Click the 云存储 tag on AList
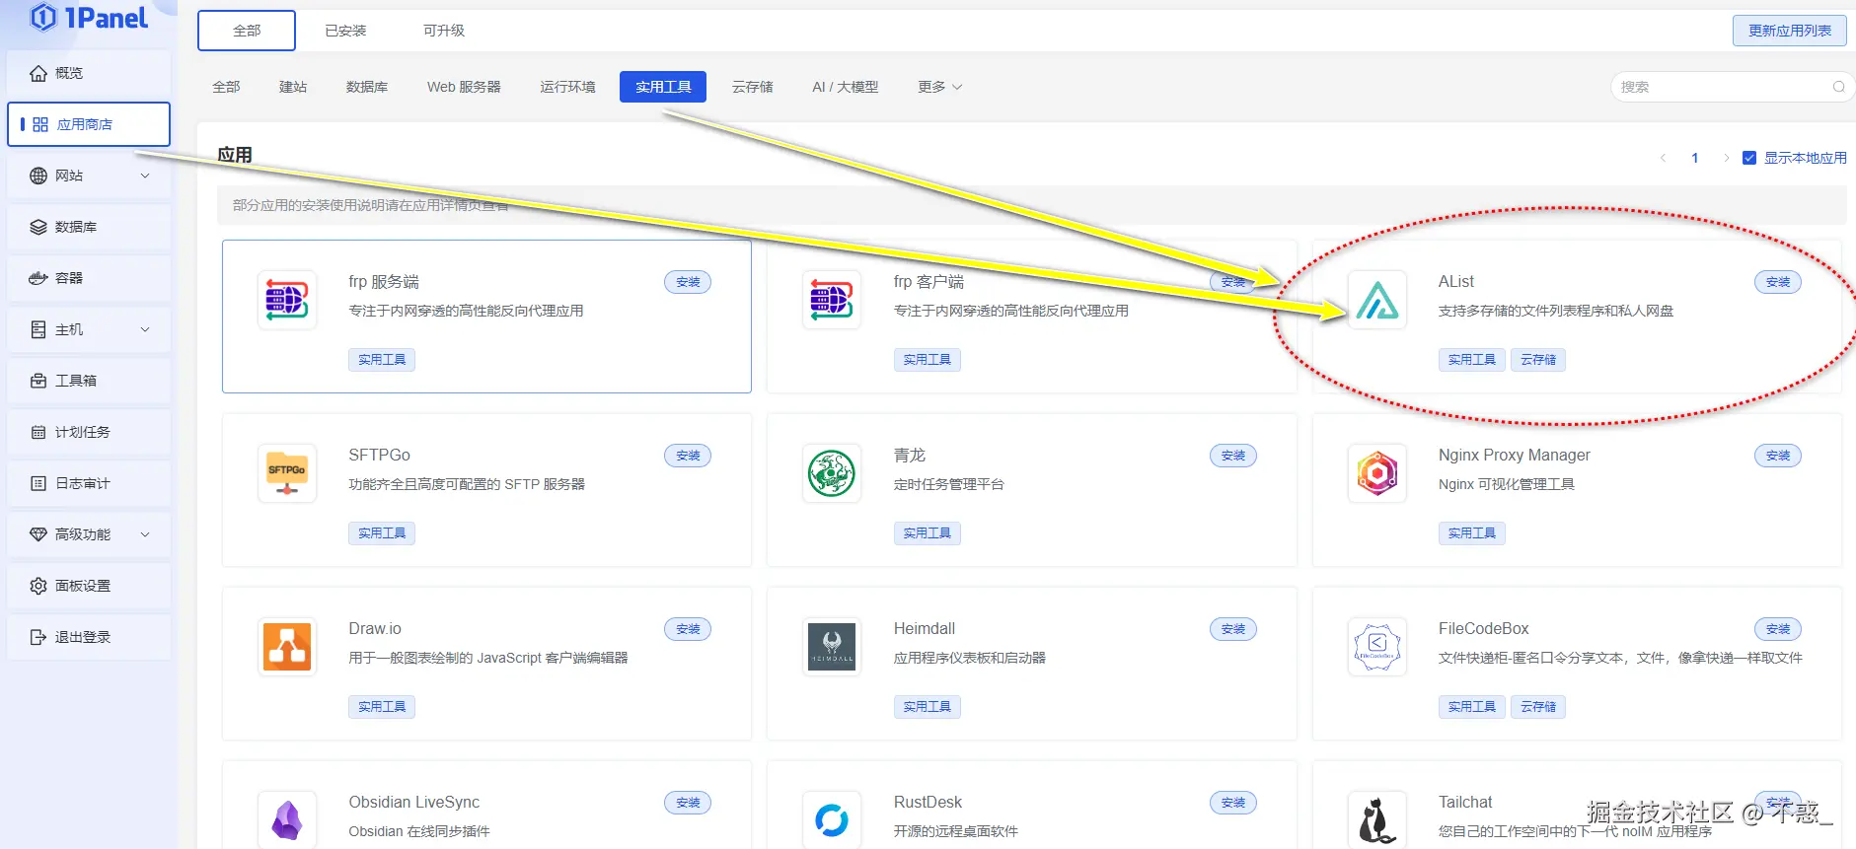Viewport: 1856px width, 849px height. tap(1538, 360)
